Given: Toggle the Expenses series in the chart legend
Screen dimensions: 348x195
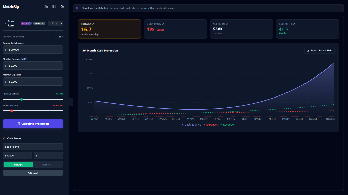Looking at the screenshot, I should pos(211,125).
